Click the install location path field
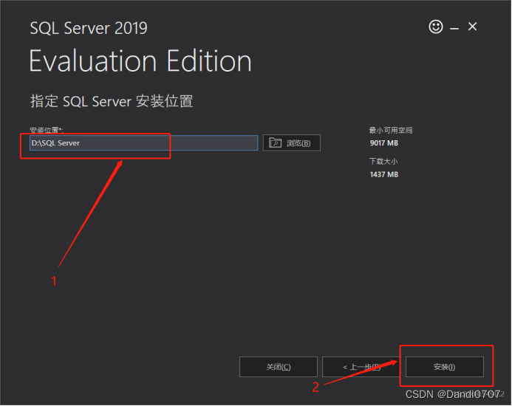 point(143,143)
